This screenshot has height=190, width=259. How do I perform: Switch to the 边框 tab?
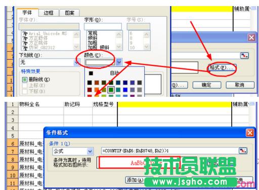[x=49, y=13]
